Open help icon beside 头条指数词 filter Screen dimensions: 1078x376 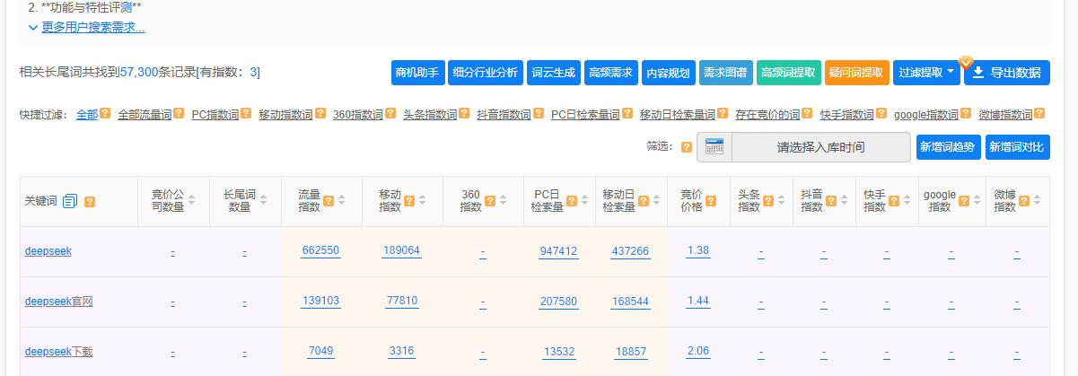(464, 114)
